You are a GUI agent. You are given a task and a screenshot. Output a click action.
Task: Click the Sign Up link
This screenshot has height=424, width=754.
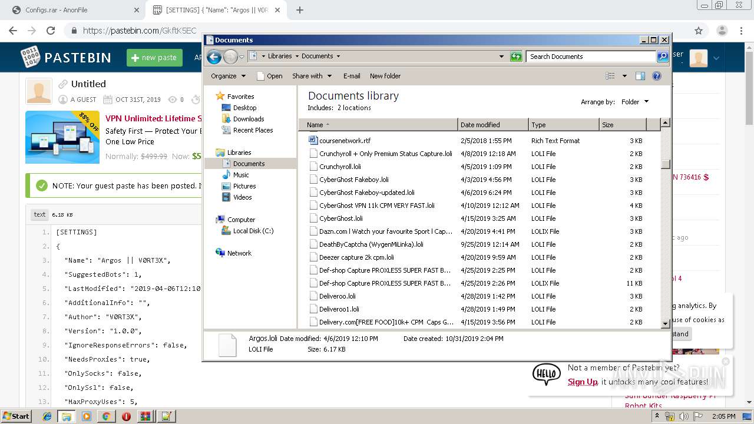tap(583, 382)
